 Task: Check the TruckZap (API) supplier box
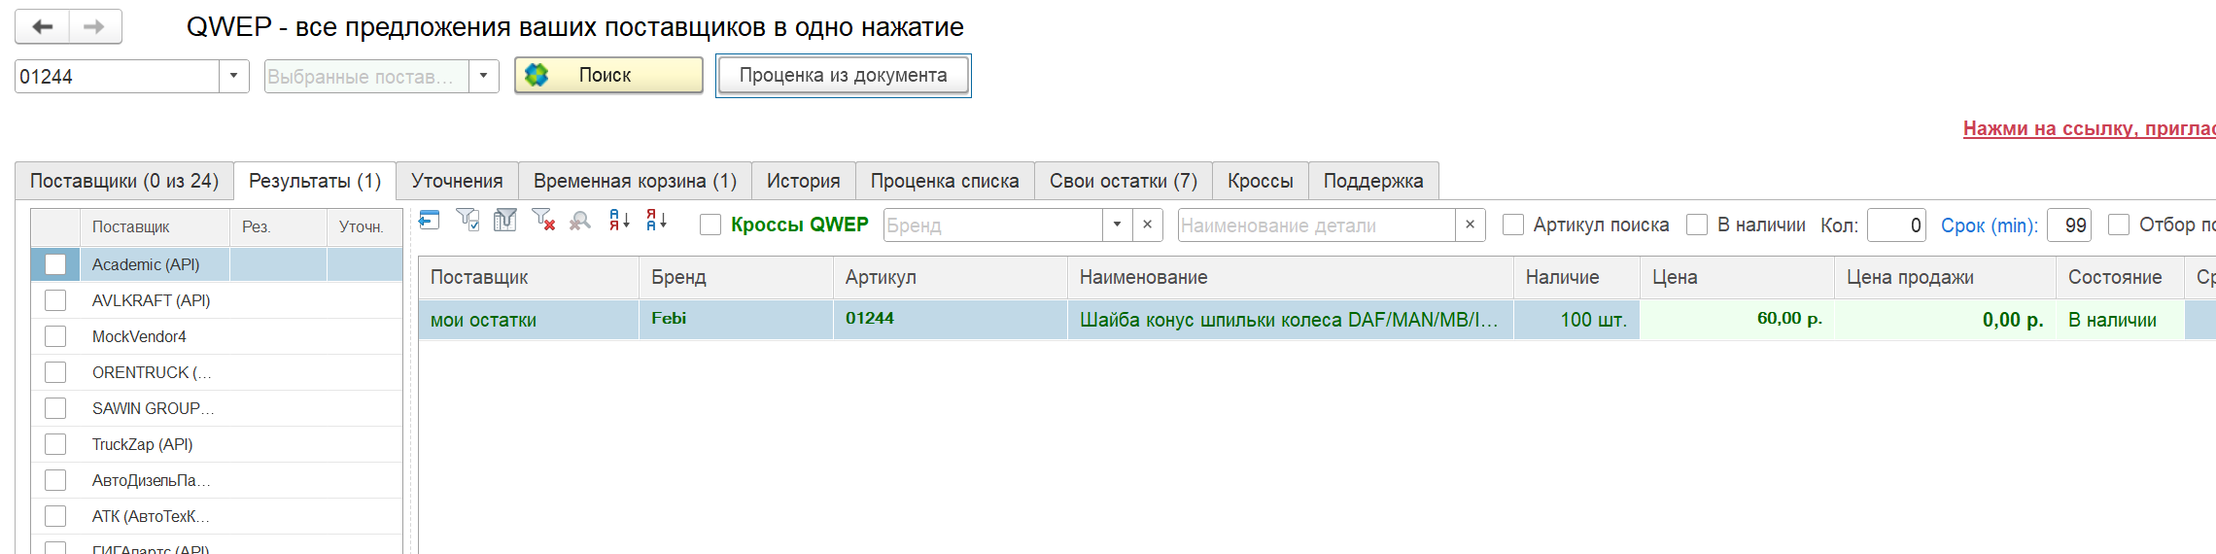(55, 444)
